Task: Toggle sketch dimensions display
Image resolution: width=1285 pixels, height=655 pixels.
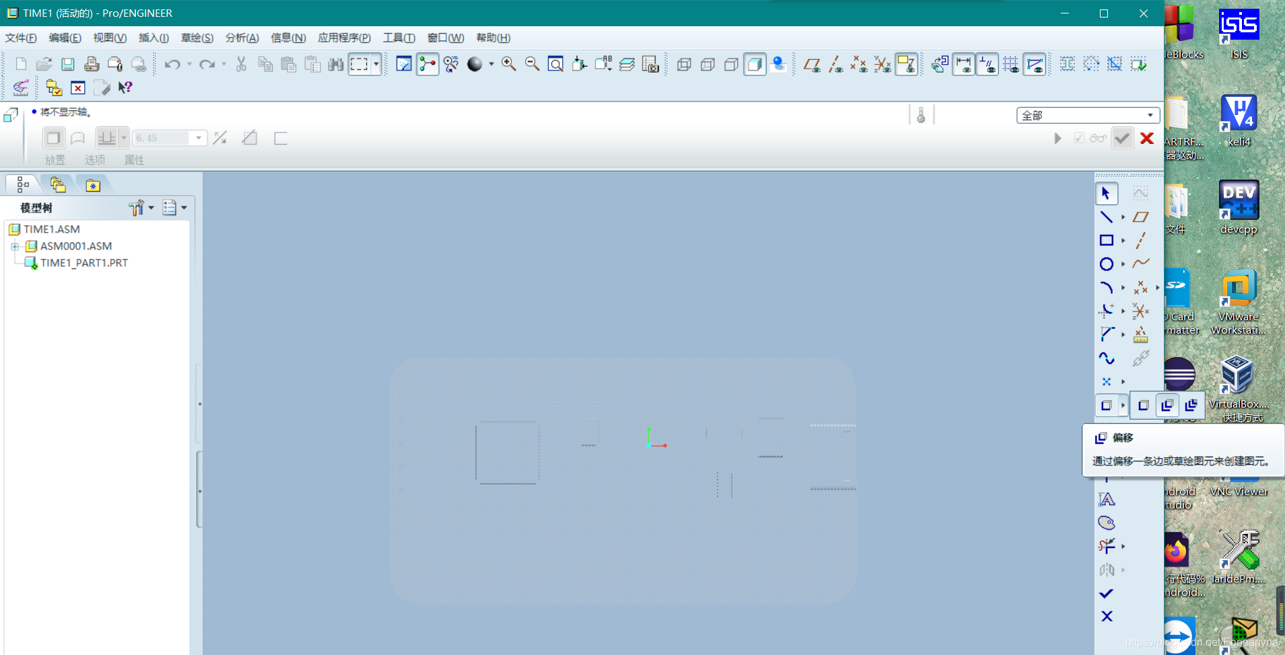Action: (x=963, y=64)
